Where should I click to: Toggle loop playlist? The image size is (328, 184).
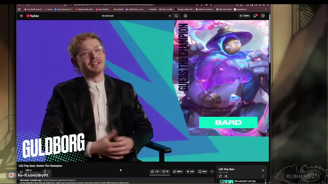coord(220,176)
